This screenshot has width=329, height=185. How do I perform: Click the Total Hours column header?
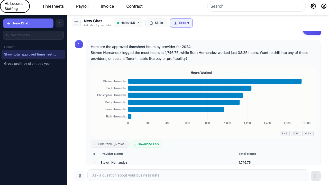247,154
